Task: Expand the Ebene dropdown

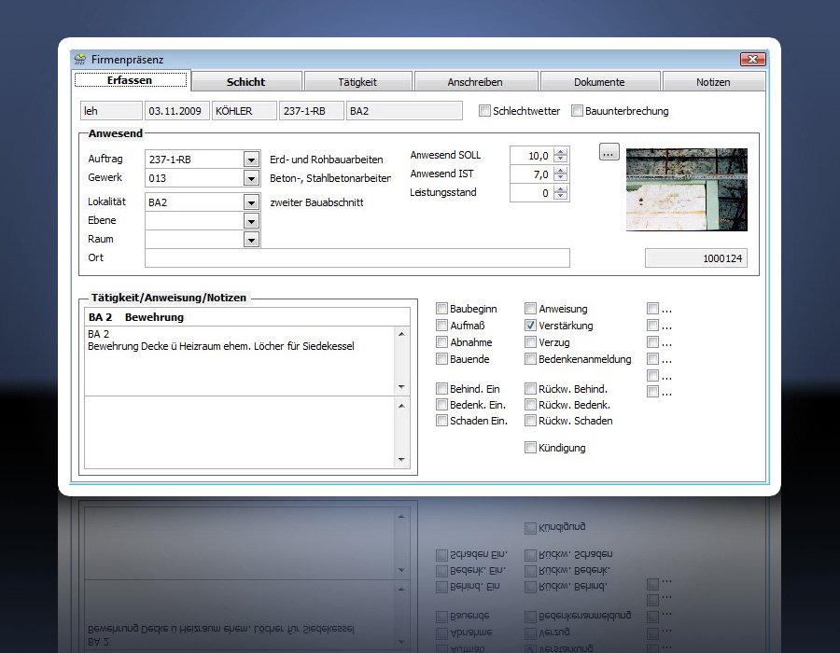Action: point(250,220)
